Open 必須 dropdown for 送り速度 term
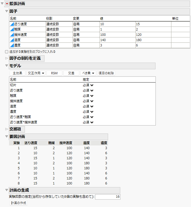191x207 pixels. [x=88, y=90]
